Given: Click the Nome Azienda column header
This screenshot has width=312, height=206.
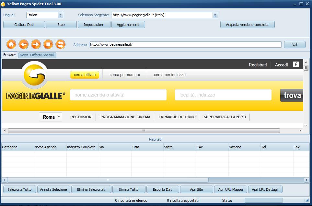Looking at the screenshot, I should [50, 147].
